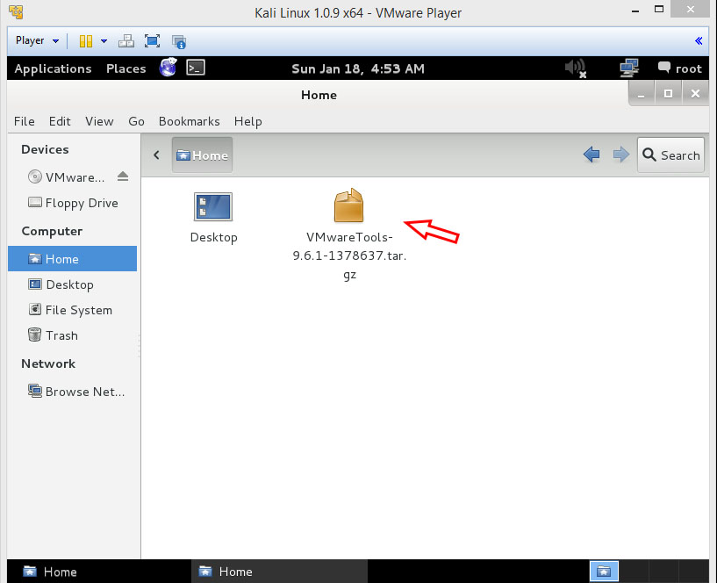The width and height of the screenshot is (717, 583).
Task: Select the VMware disc in Devices
Action: [x=67, y=177]
